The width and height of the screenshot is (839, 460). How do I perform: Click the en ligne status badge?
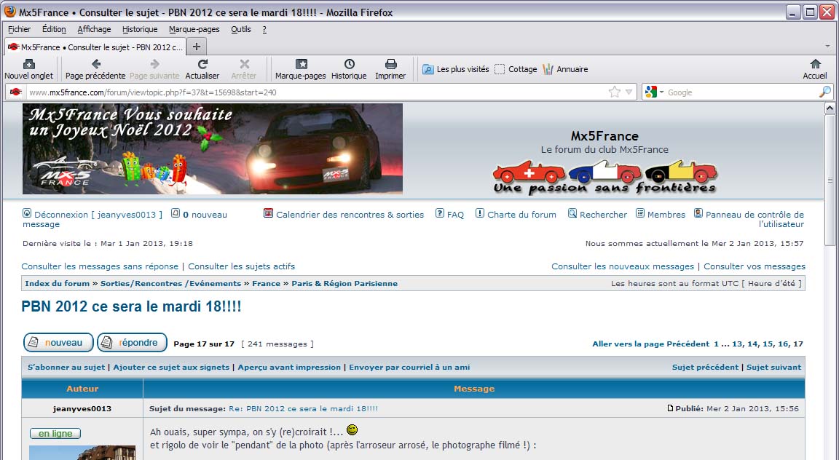[55, 433]
